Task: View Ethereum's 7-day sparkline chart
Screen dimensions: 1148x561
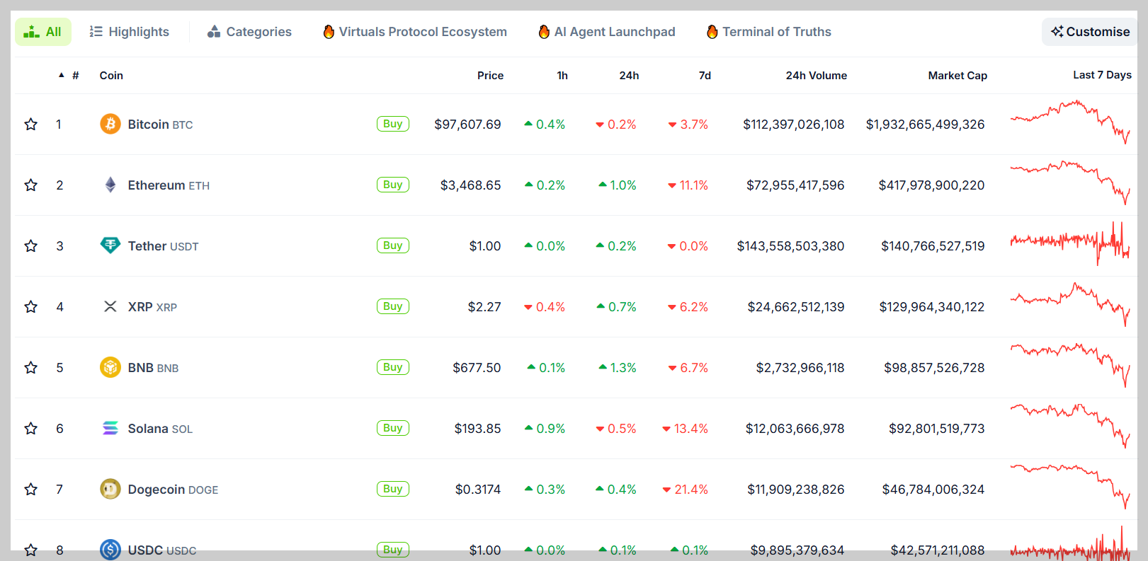Action: point(1070,183)
